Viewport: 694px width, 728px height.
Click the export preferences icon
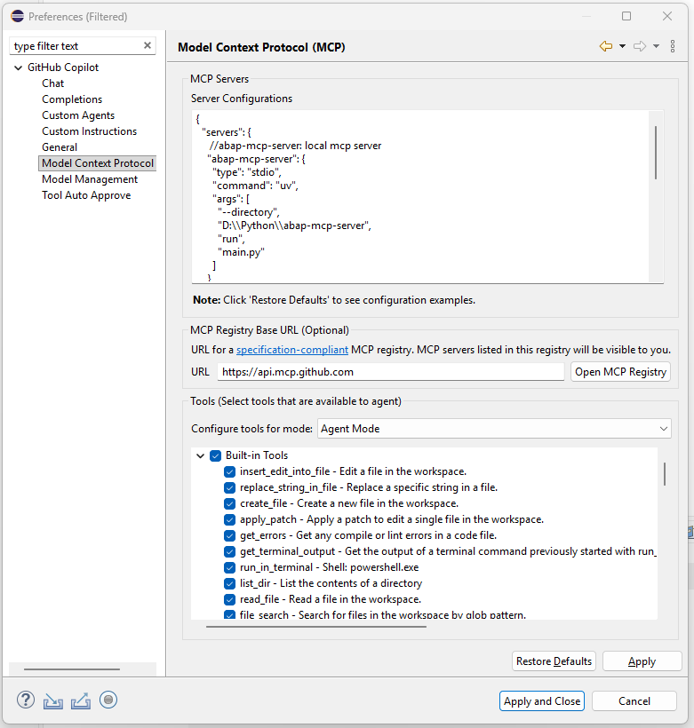(81, 700)
